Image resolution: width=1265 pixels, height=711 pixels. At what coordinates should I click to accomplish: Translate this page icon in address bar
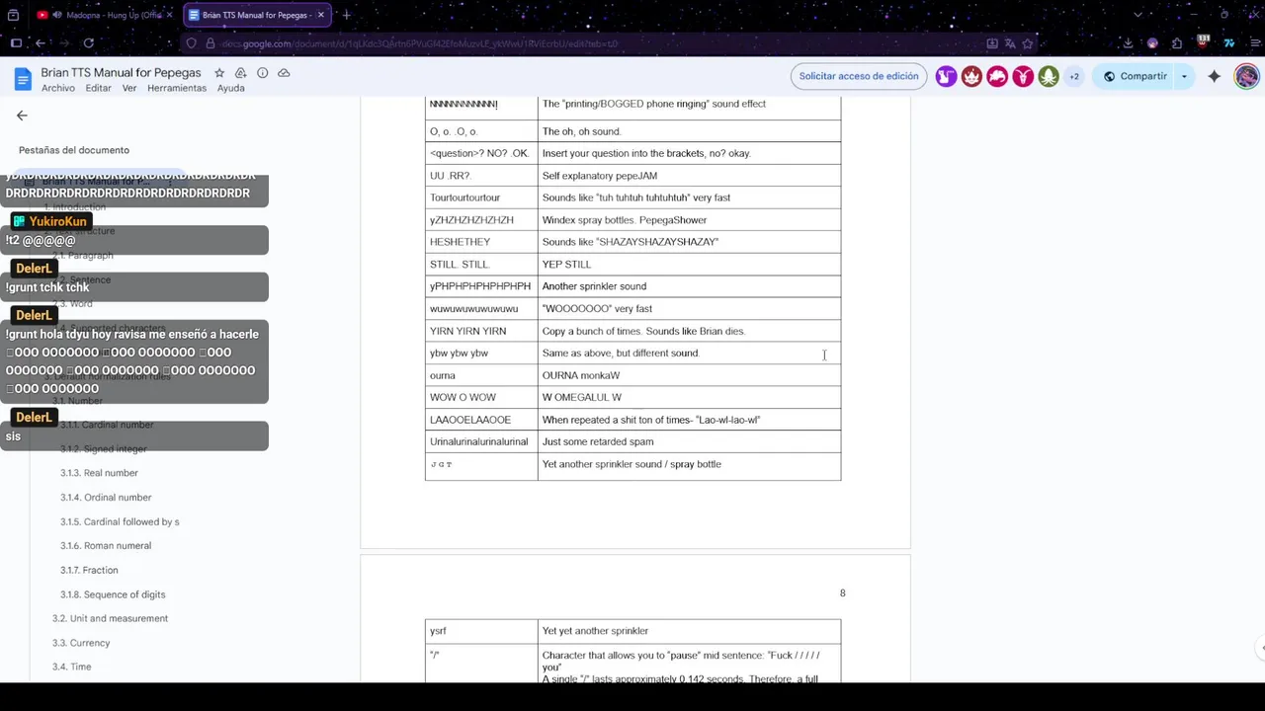pos(1010,43)
